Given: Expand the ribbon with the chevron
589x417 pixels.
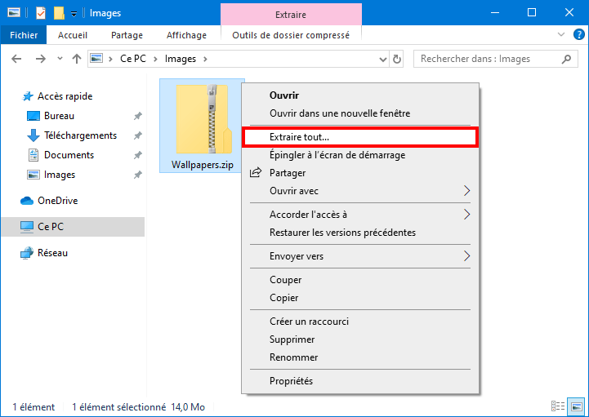Looking at the screenshot, I should coord(560,35).
